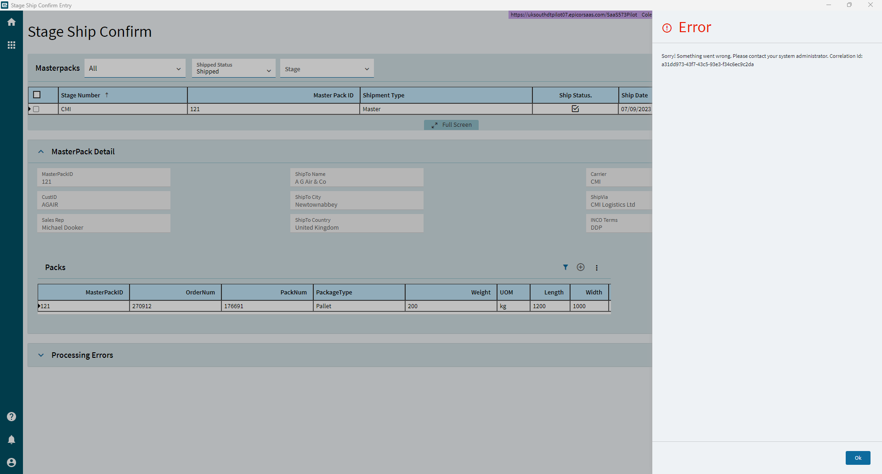Click the Epicor logo in the title bar
This screenshot has width=882, height=474.
[x=5, y=5]
